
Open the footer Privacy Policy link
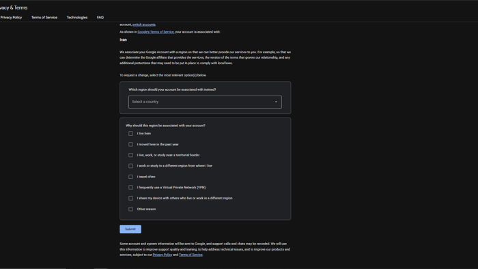163,255
